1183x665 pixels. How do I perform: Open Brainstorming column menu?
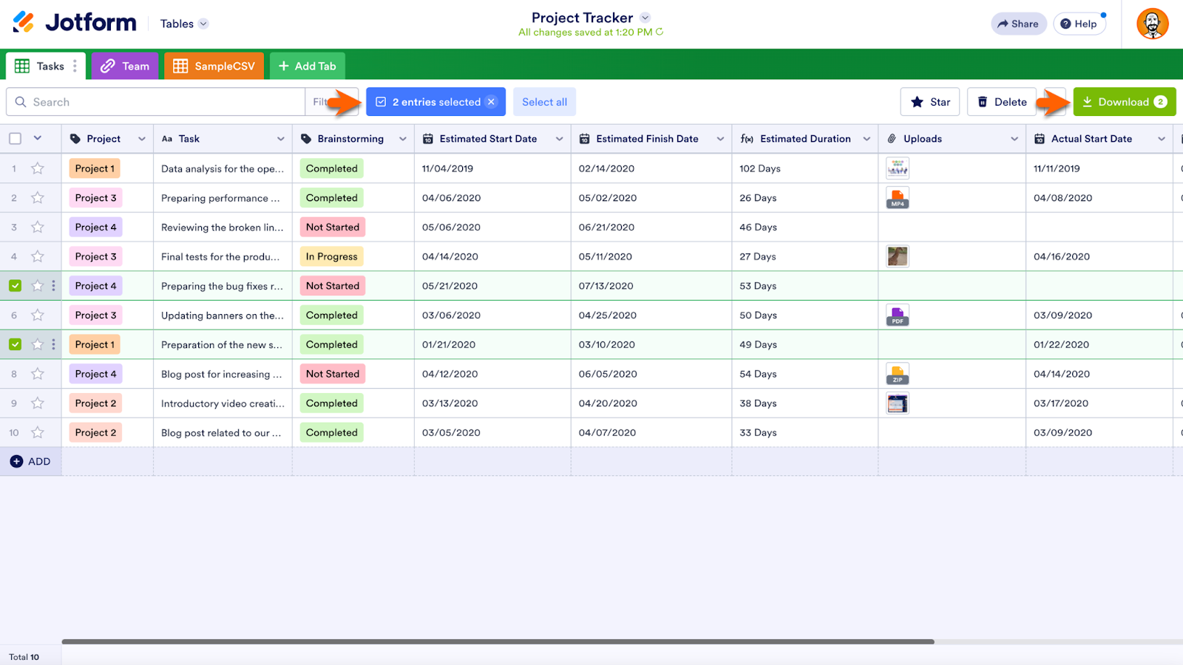pyautogui.click(x=403, y=139)
